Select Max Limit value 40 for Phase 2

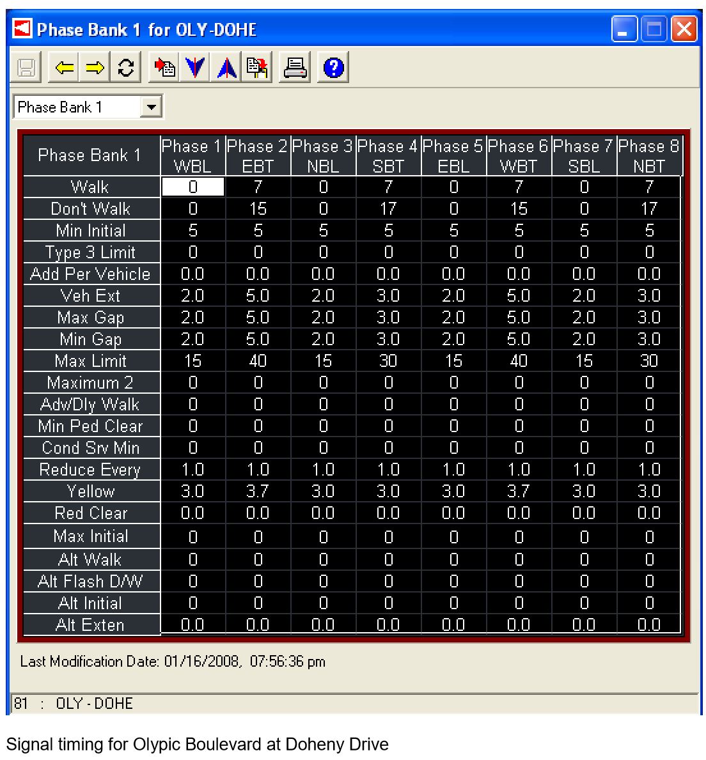(258, 361)
